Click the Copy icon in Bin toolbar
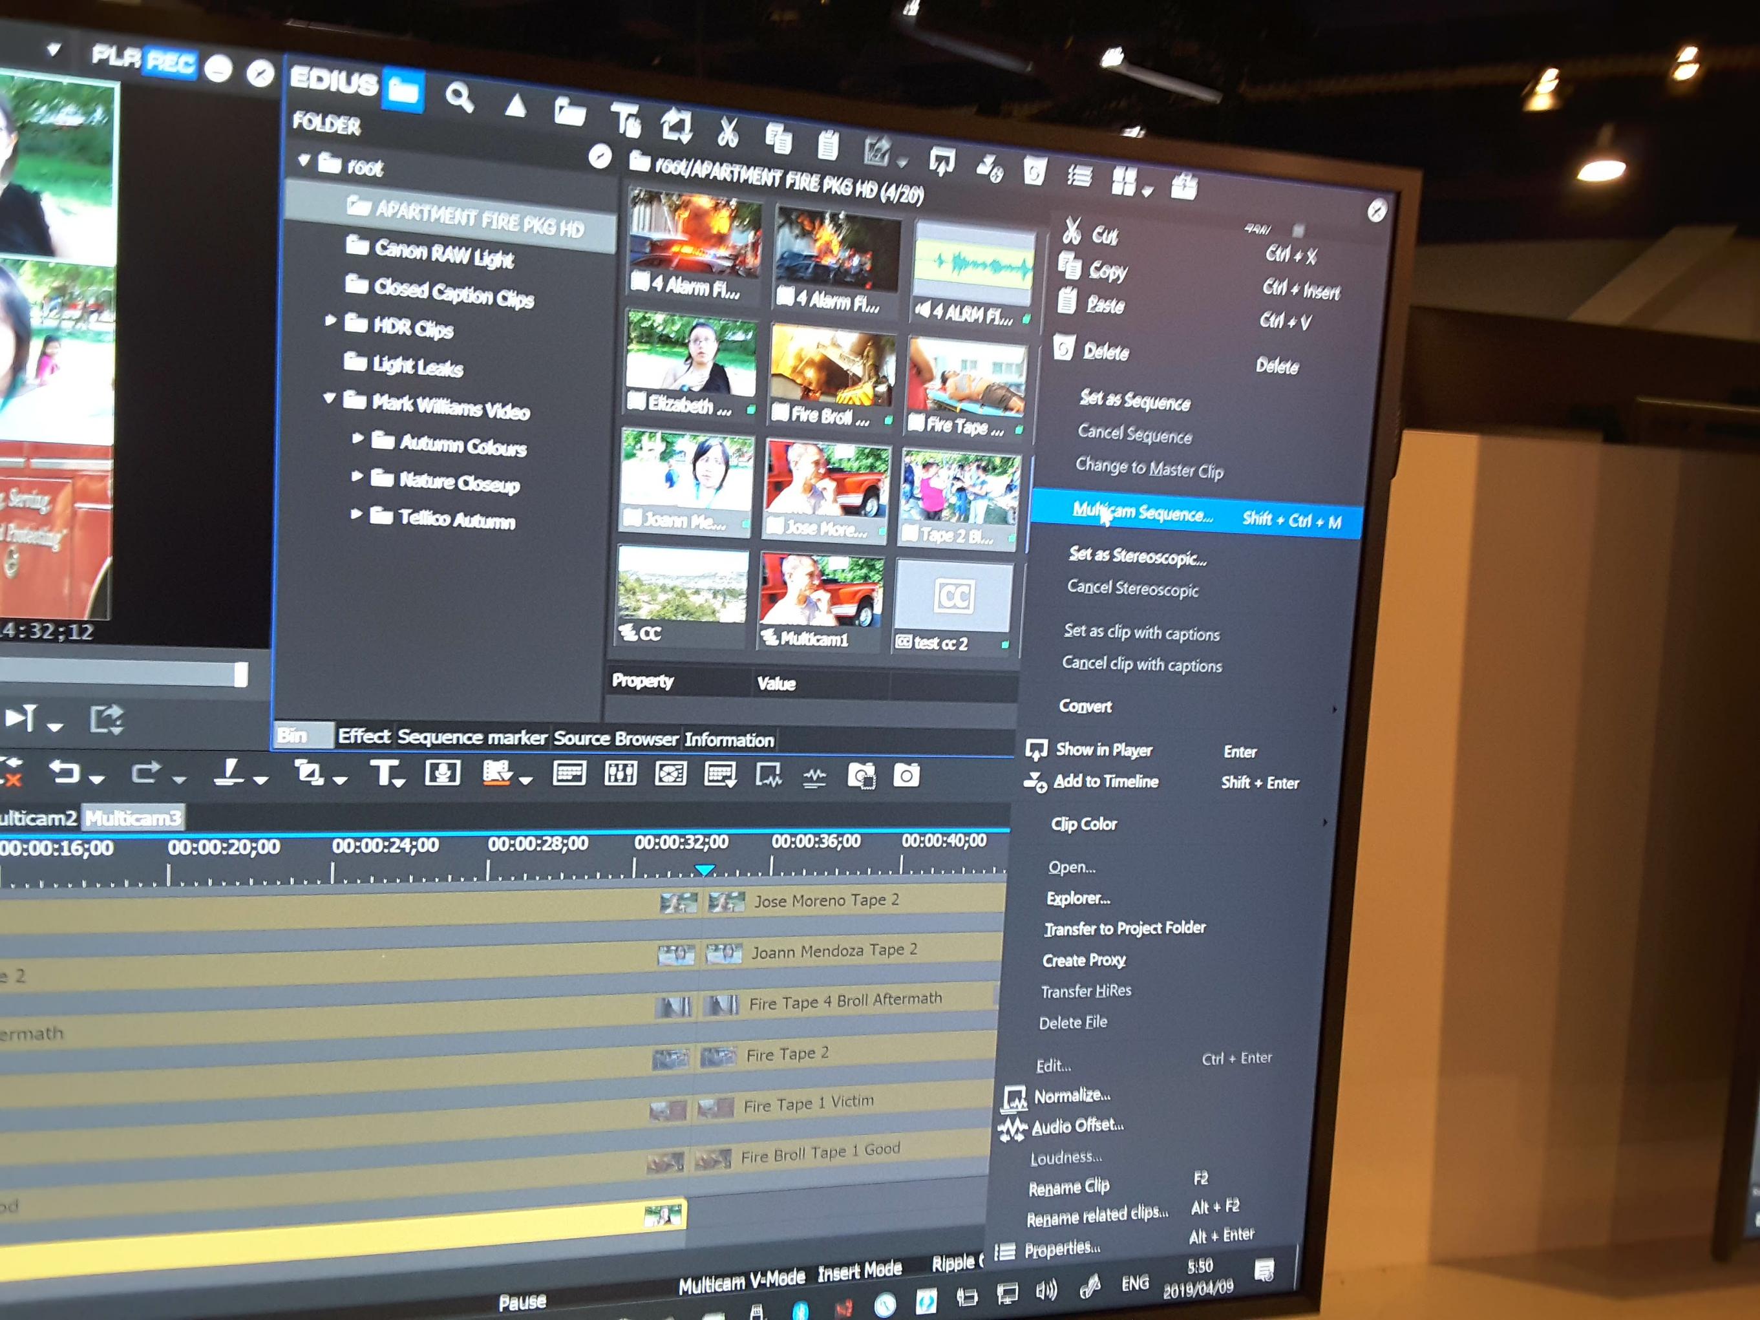 [x=778, y=138]
